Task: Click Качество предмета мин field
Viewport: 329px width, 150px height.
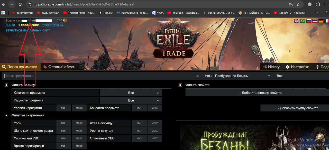Action: click(x=139, y=108)
